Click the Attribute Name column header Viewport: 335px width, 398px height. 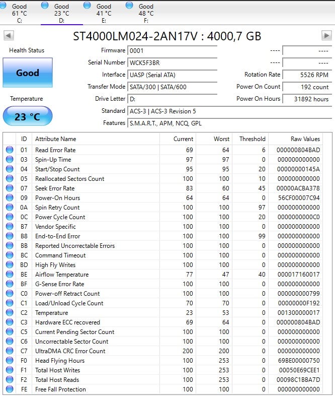click(x=96, y=139)
